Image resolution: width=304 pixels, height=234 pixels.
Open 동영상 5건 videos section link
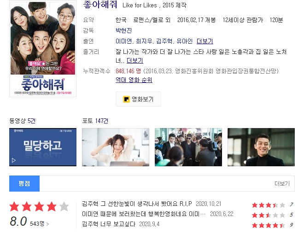22,121
